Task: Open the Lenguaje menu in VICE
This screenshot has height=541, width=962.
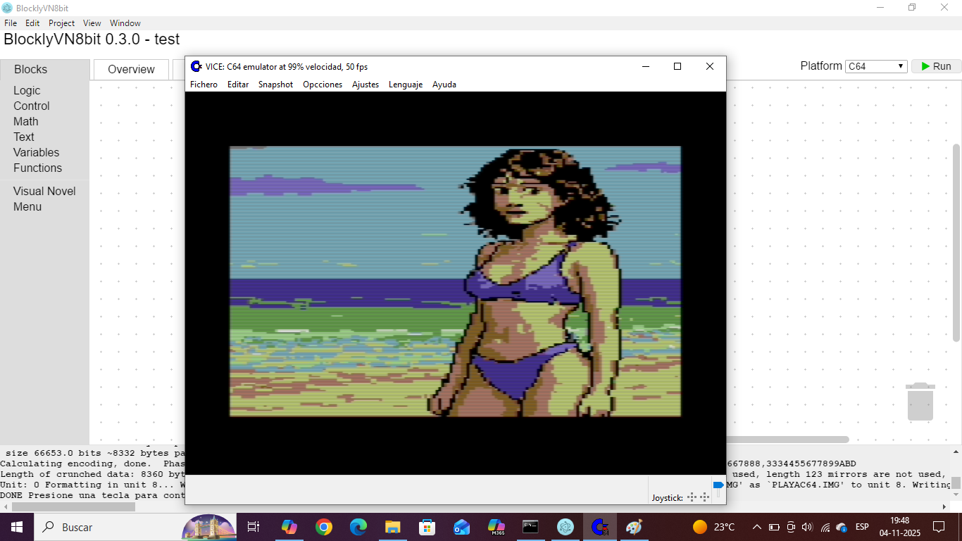Action: click(x=406, y=85)
